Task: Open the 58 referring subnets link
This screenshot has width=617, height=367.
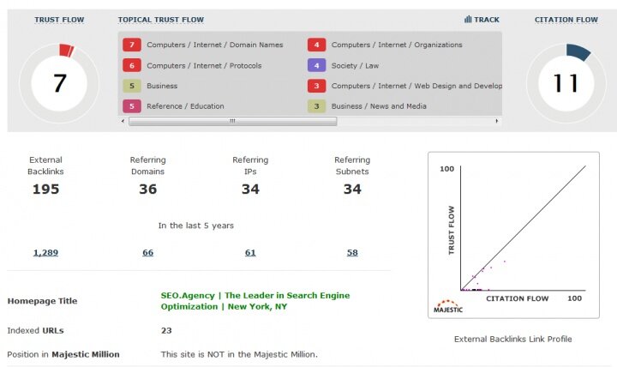Action: click(x=352, y=252)
